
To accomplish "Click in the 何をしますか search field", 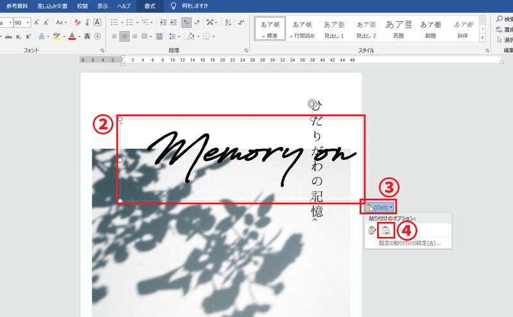I will pos(195,6).
